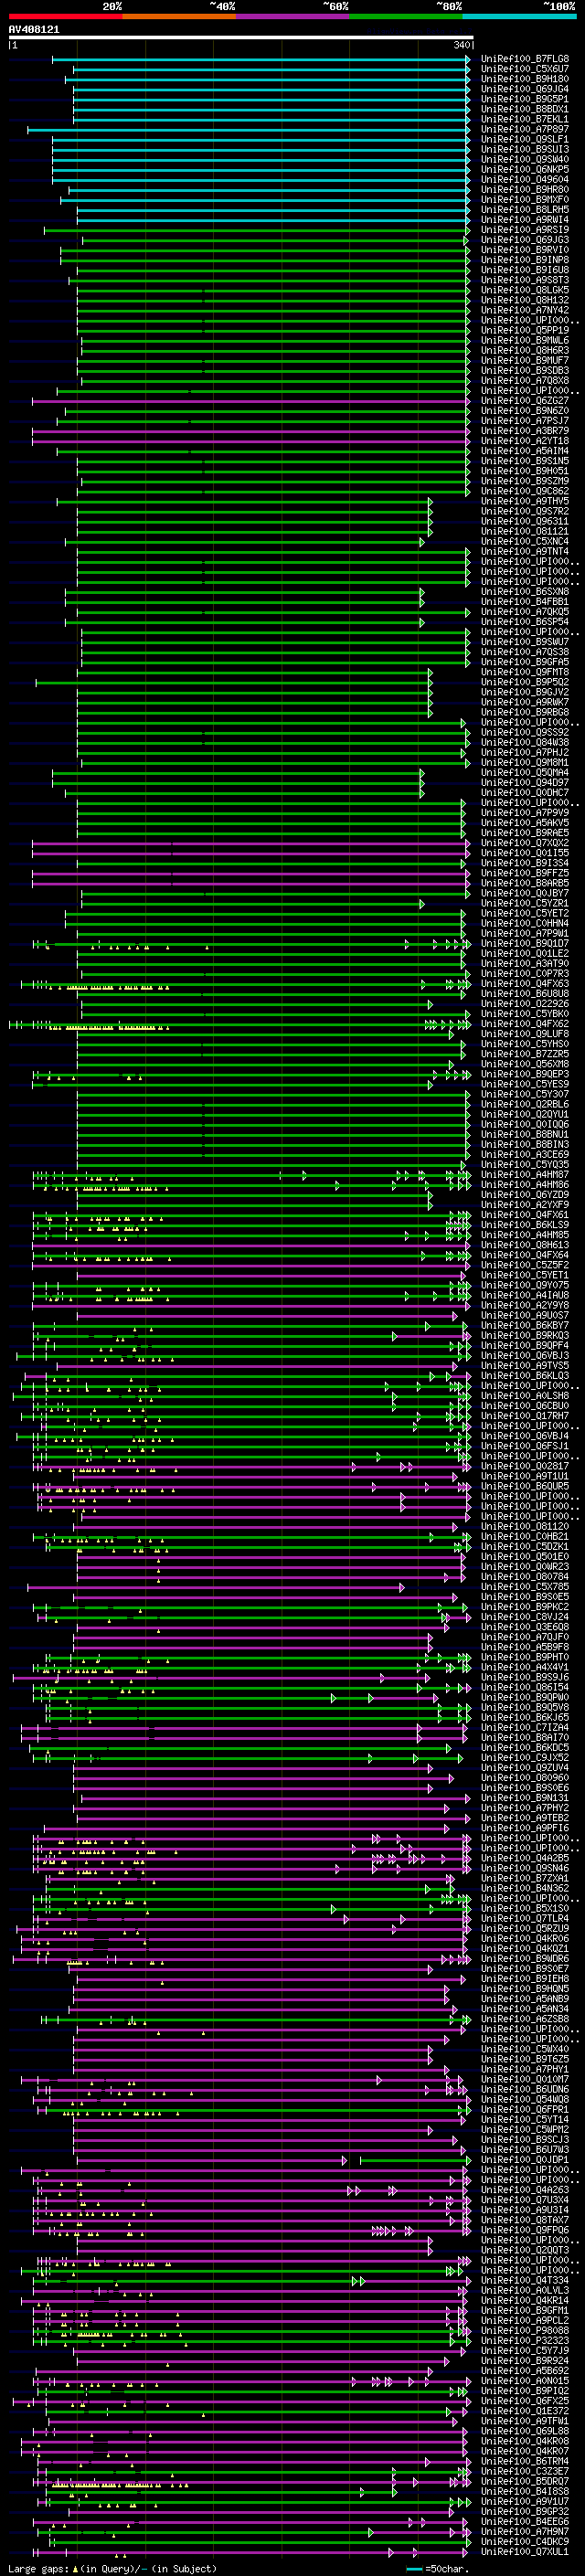The image size is (585, 2576).
Task: Click the white query sequence bar
Action: pos(241,37)
